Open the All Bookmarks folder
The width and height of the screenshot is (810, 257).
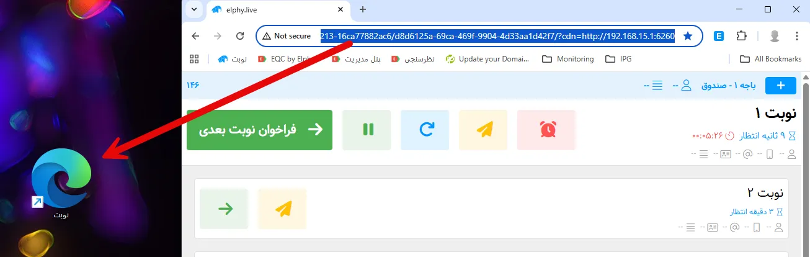click(x=769, y=59)
